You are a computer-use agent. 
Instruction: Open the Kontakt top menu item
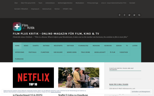tap(132, 3)
